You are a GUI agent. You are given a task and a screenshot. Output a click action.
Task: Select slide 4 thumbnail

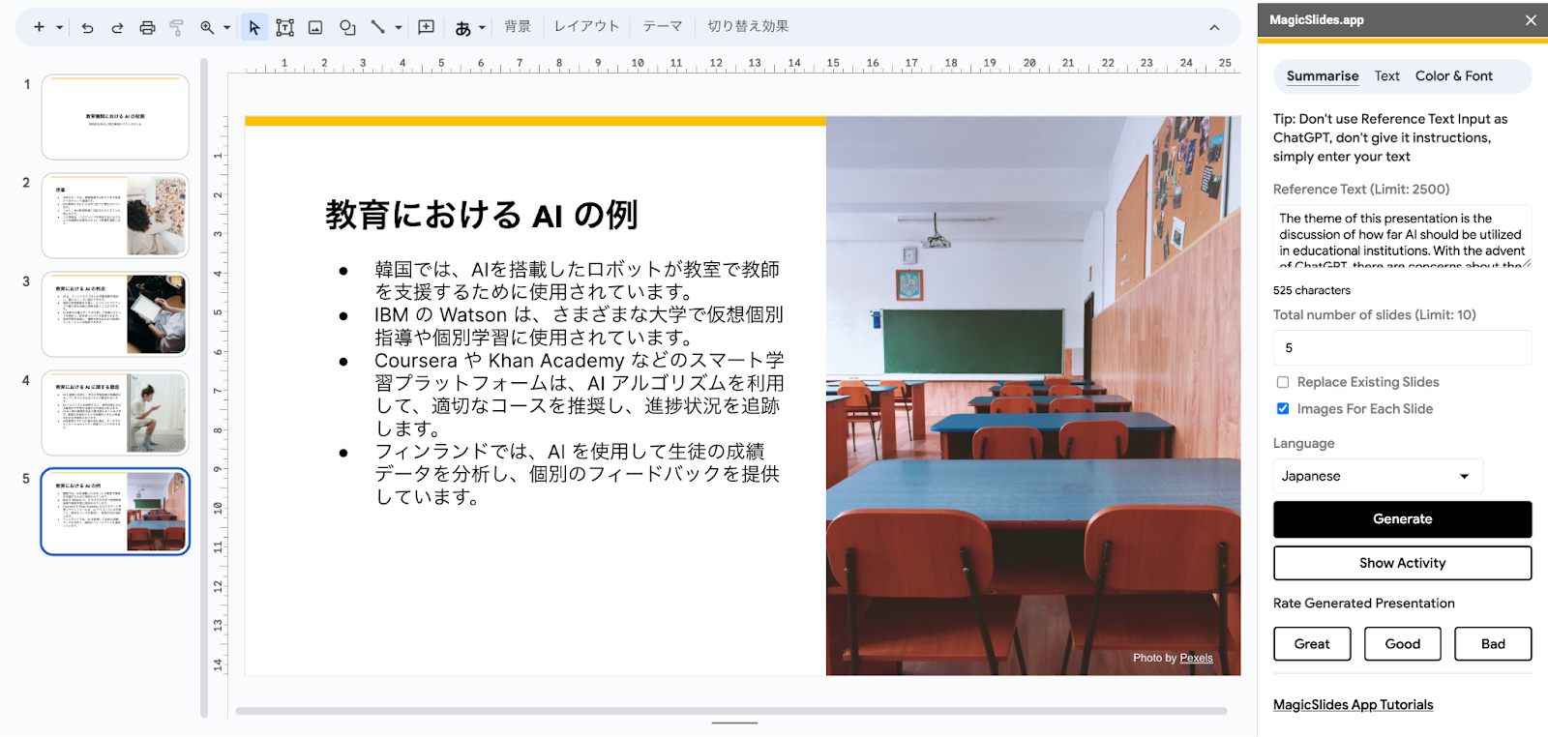pos(115,413)
